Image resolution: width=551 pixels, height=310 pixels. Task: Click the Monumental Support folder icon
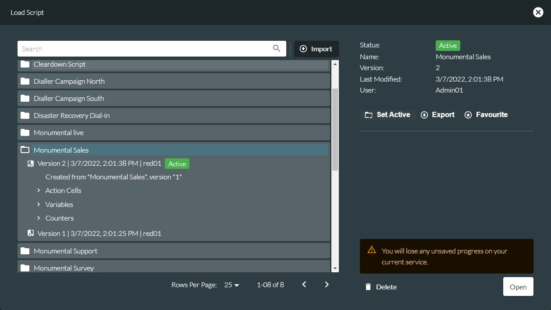(x=25, y=251)
